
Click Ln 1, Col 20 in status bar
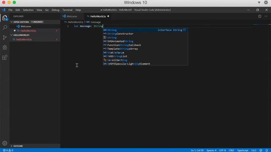click(x=197, y=150)
